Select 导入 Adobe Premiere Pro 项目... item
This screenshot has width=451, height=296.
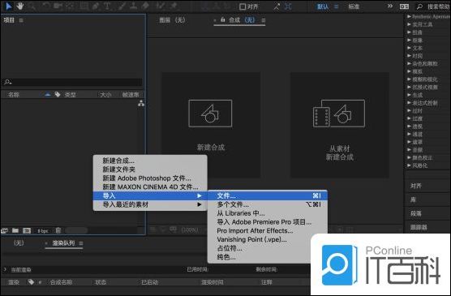point(267,221)
